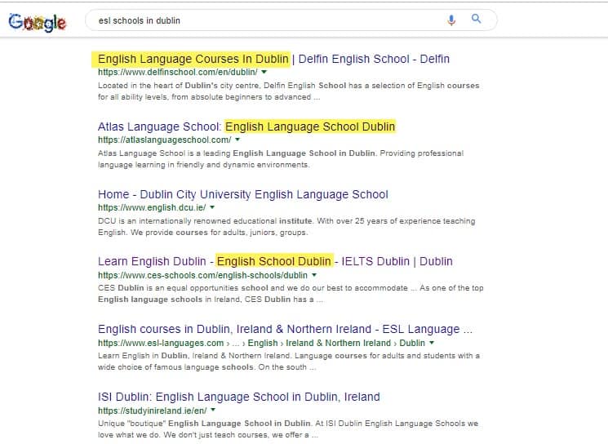Click the snippet 'Atlas Language School is a leading'
The width and height of the screenshot is (608, 444).
pos(281,159)
